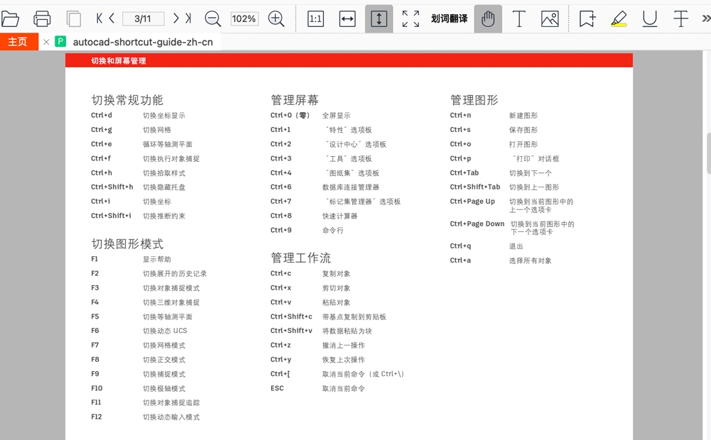Disable the active hand tool
Screen dimensions: 711x440
click(x=487, y=19)
